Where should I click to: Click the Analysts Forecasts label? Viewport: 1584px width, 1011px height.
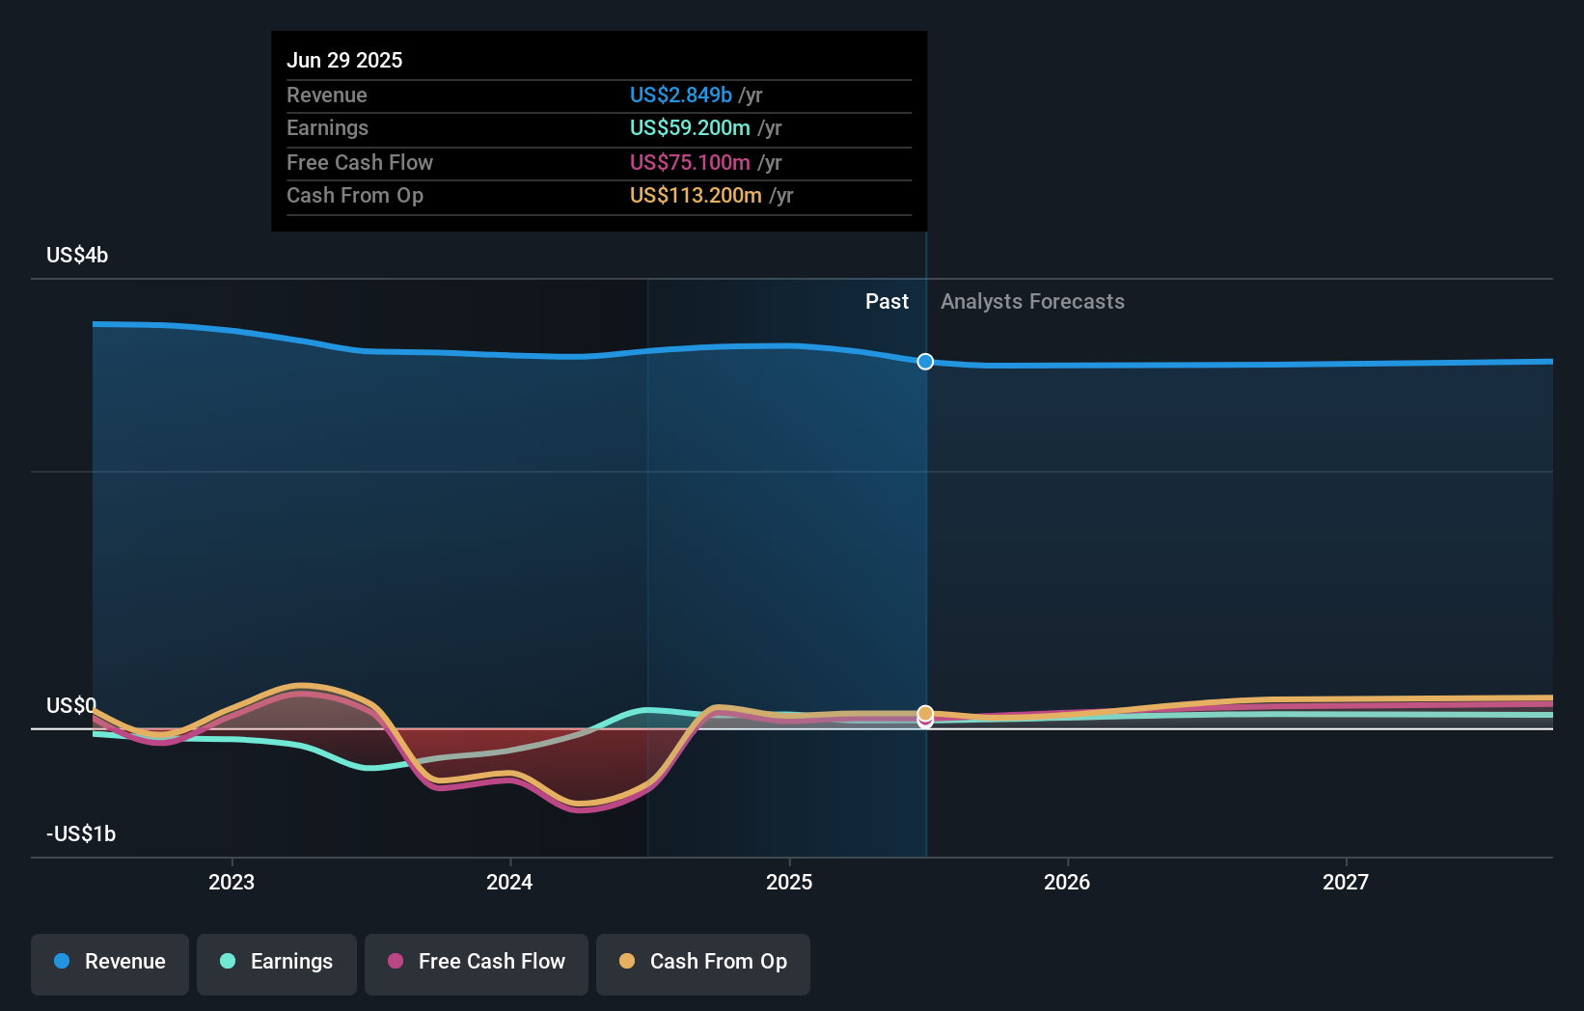(x=1032, y=302)
